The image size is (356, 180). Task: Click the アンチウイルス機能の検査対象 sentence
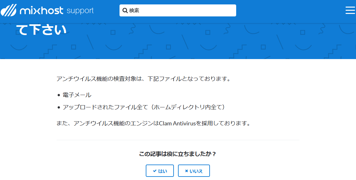[144, 79]
